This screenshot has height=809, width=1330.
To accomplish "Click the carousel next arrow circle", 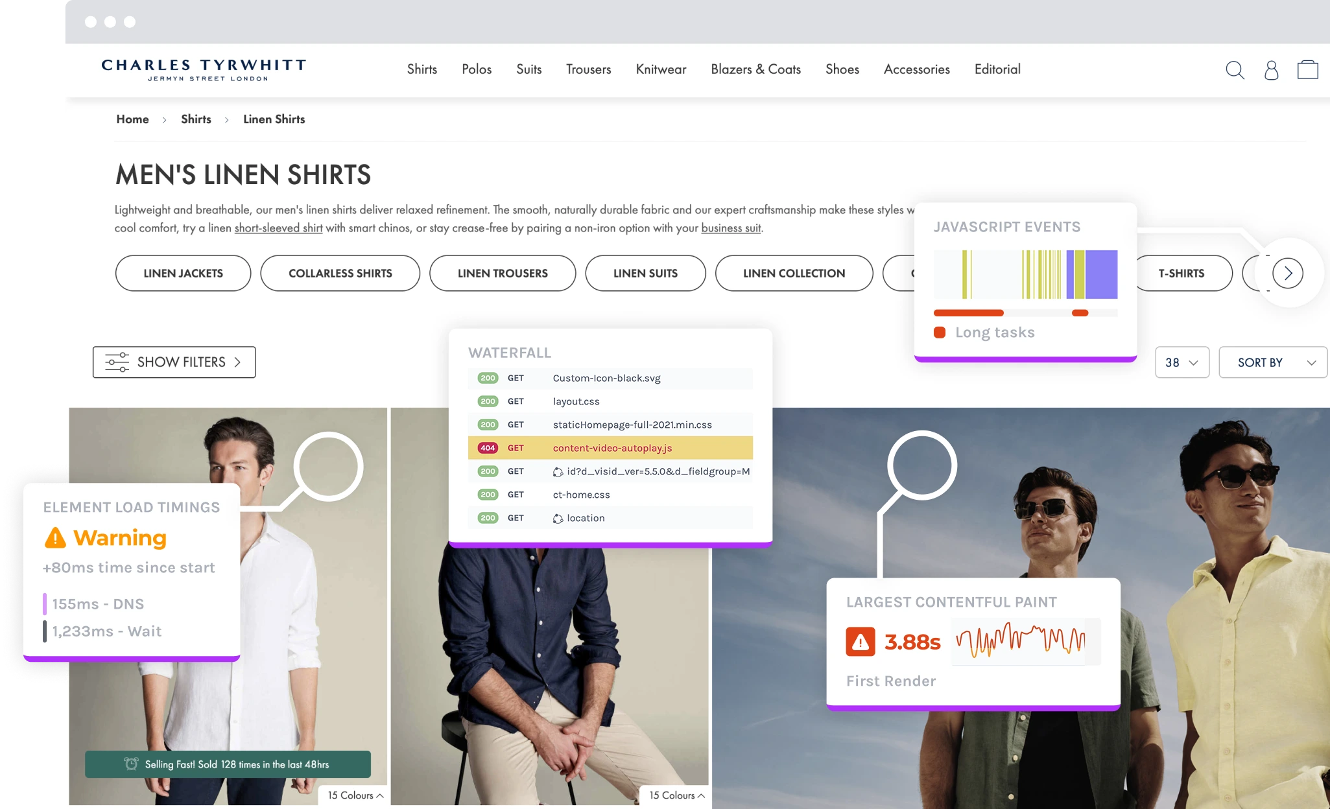I will 1288,273.
